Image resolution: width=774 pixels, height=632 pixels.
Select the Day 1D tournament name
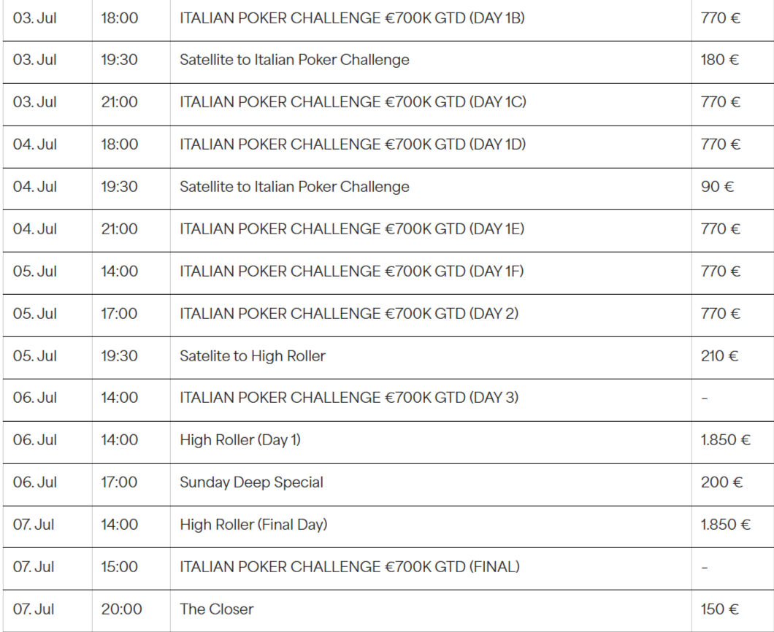(353, 144)
